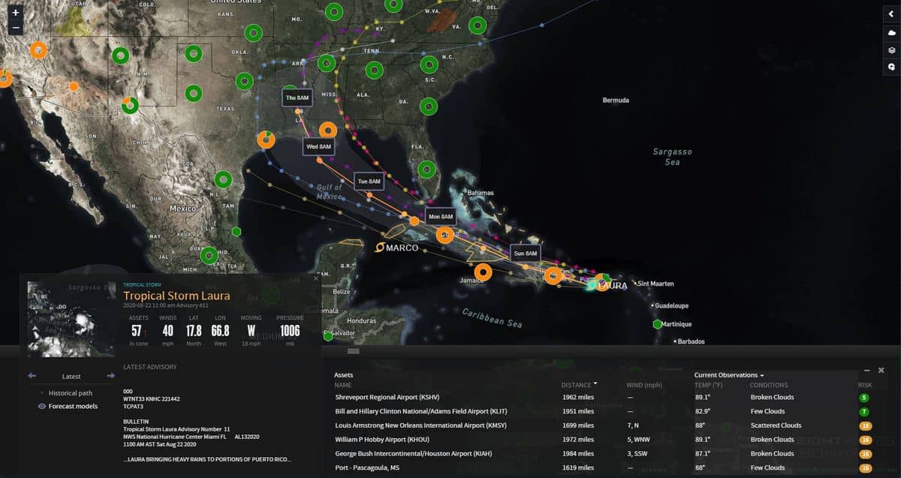901x478 pixels.
Task: Click risk badge 16 for William P Hobby
Action: tap(865, 440)
